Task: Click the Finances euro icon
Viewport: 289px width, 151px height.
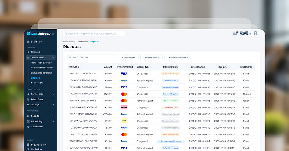Action: [29, 52]
